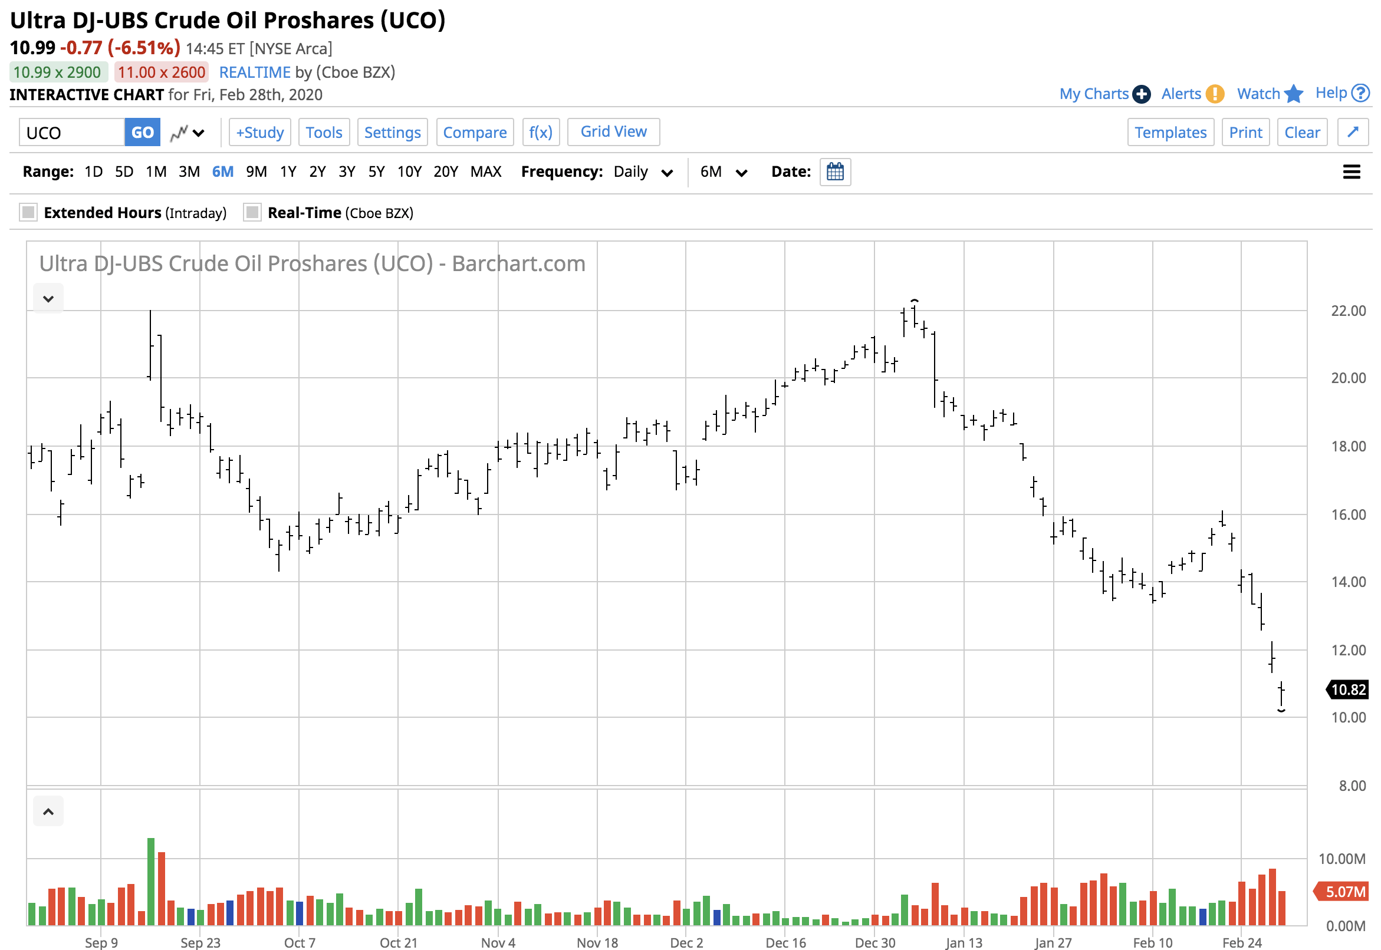Screen dimensions: 1381x950
Task: Open the date calendar picker icon
Action: click(x=835, y=172)
